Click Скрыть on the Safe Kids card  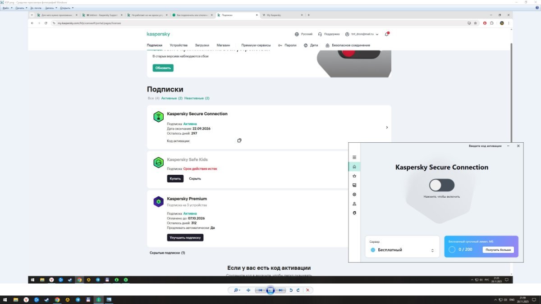click(x=195, y=178)
